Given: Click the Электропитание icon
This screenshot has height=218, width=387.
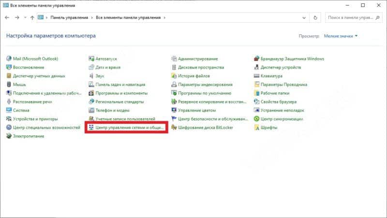Looking at the screenshot, I should pyautogui.click(x=9, y=136).
